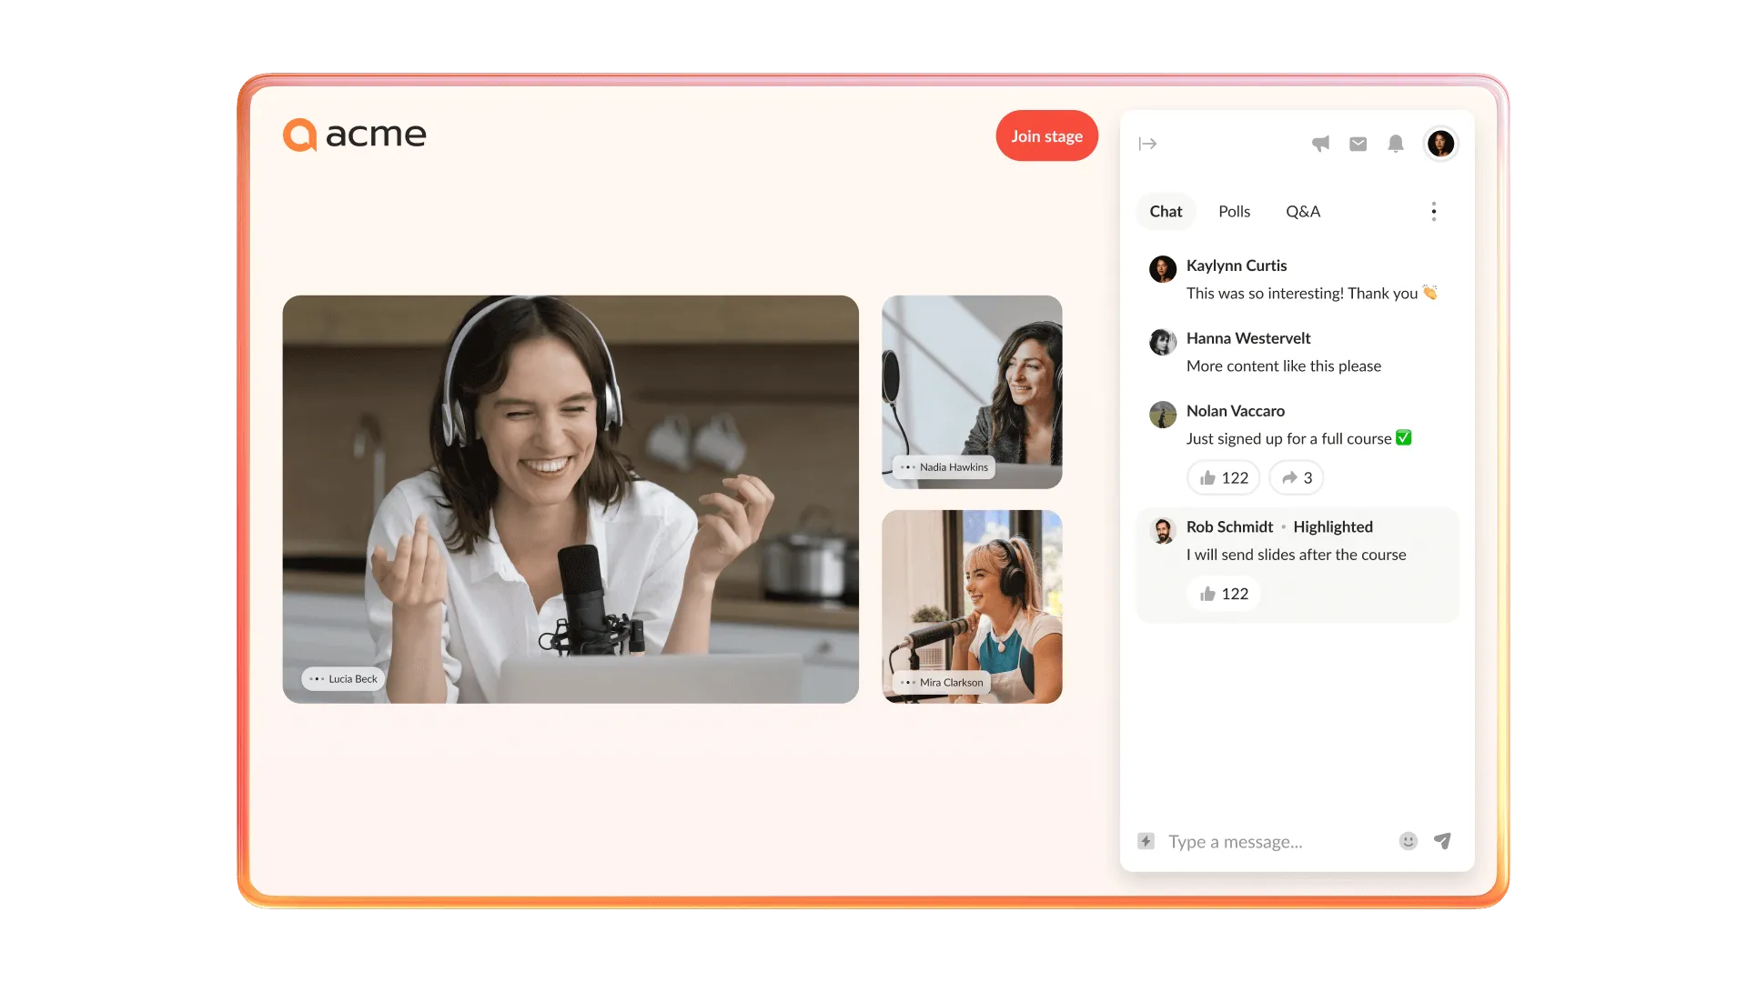Open the Q&A tab
The width and height of the screenshot is (1747, 982).
(x=1302, y=211)
